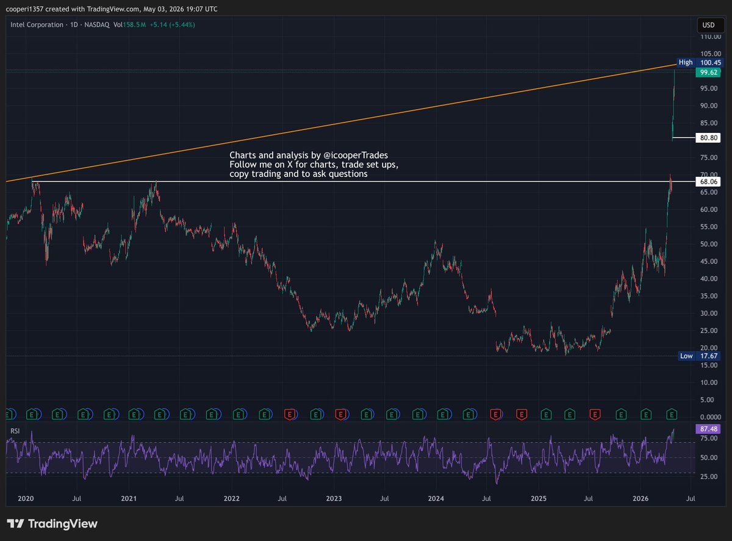Viewport: 732px width, 541px height.
Task: Click the first red earnings marker near Jul 2022
Action: tap(291, 415)
